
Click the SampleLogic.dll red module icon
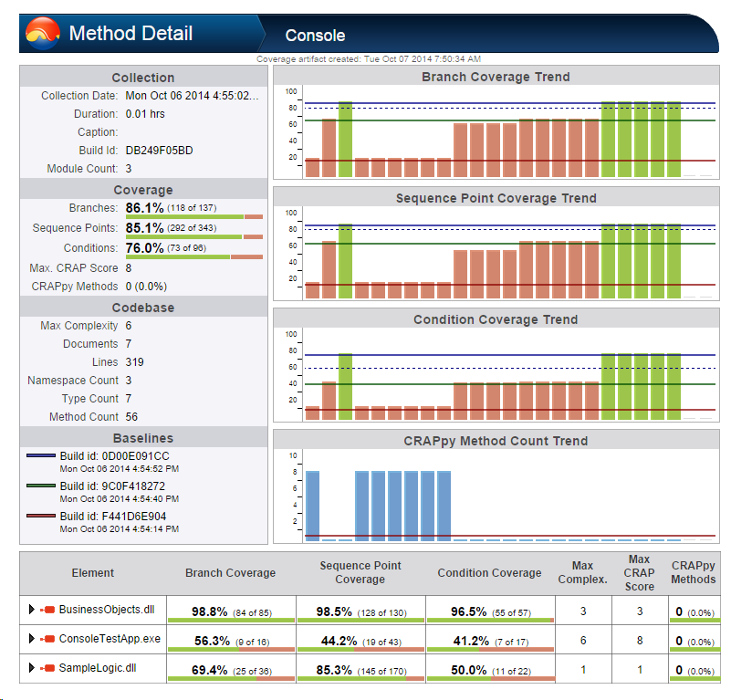(48, 668)
